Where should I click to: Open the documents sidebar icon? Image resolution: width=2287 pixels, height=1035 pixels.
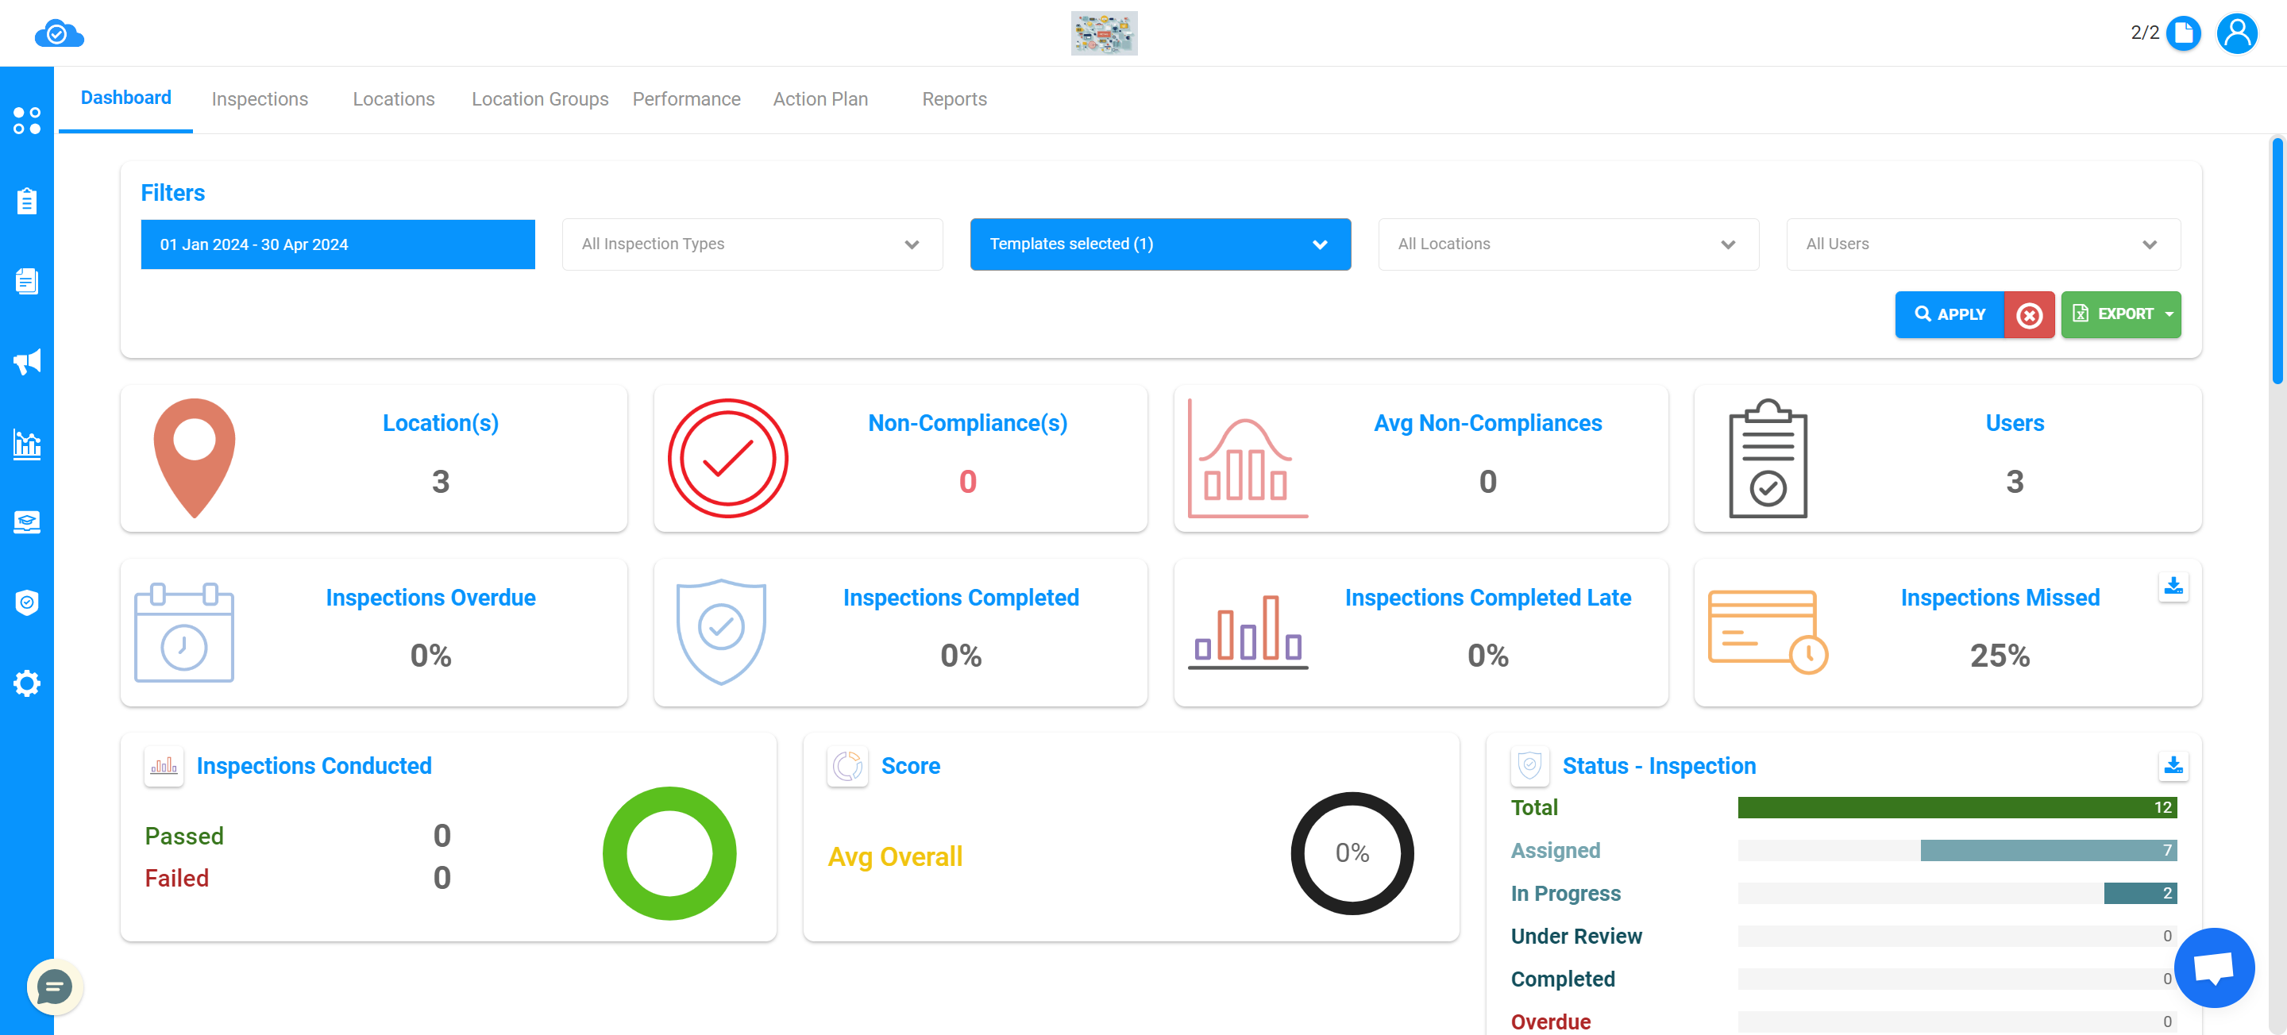[x=27, y=282]
